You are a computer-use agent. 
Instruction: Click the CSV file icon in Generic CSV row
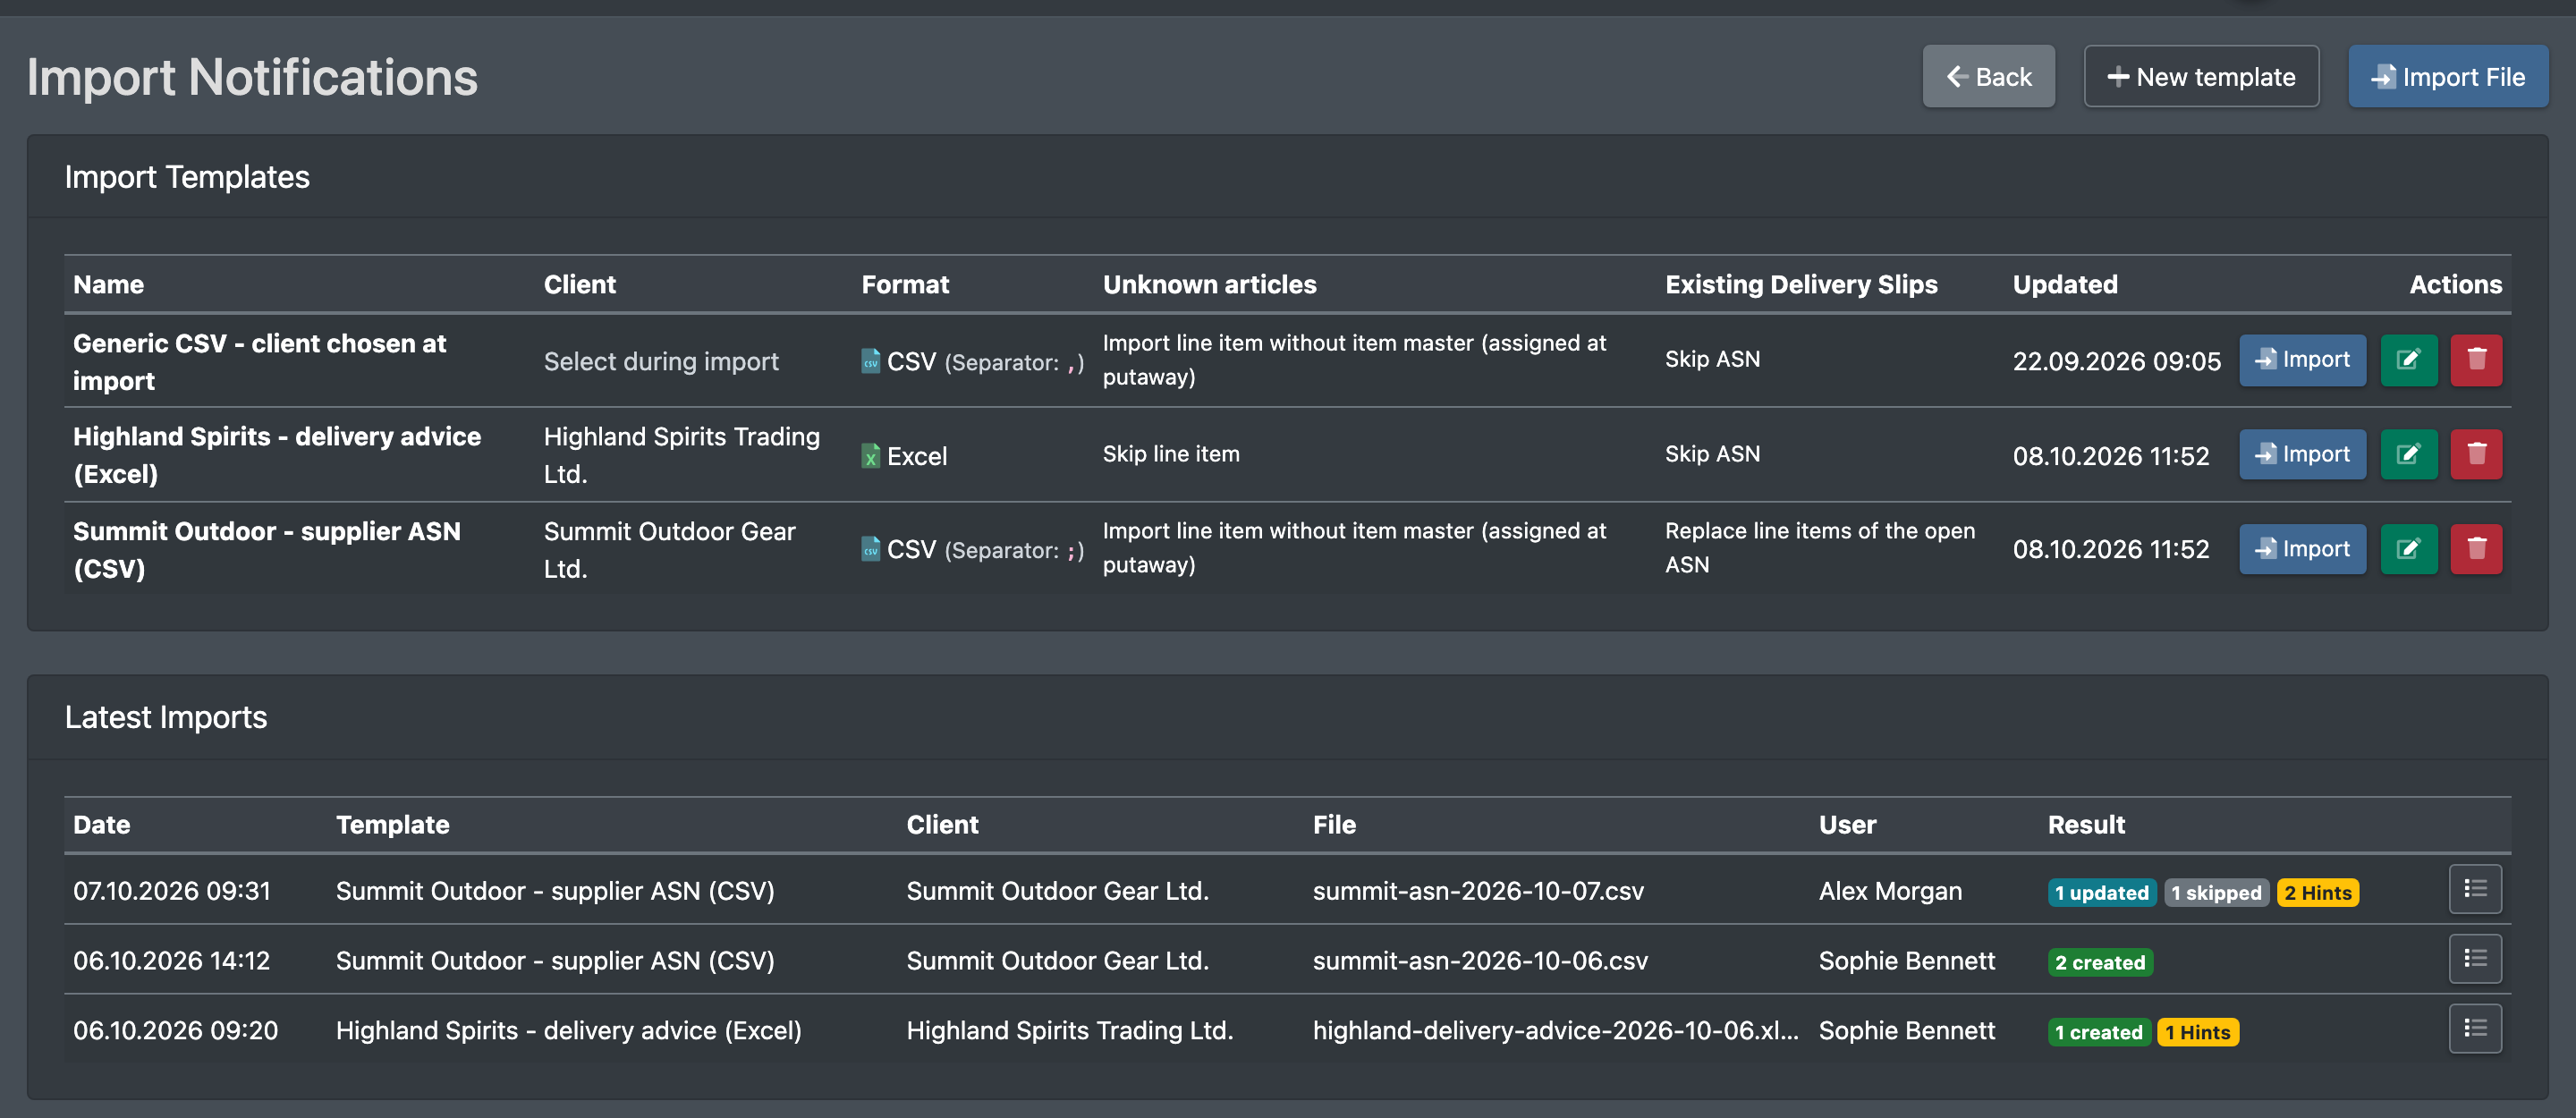(870, 361)
